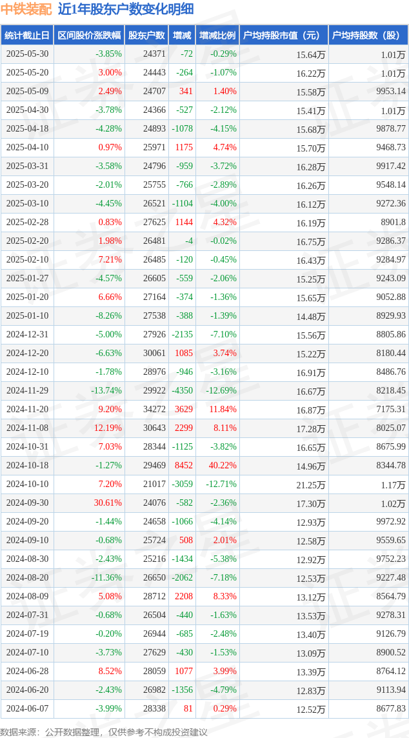
Task: Click the 股东户数 column header
Action: coord(146,35)
